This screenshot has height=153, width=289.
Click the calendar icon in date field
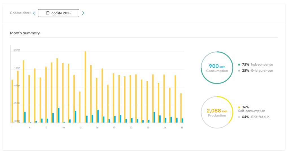pos(48,13)
